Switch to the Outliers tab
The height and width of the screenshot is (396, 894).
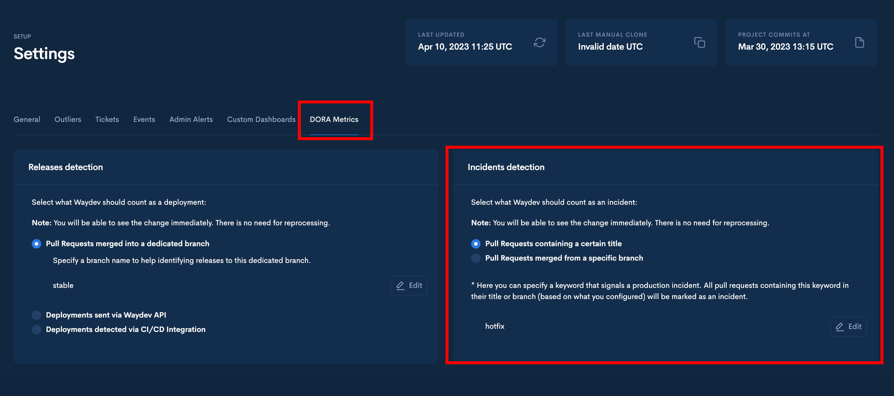click(68, 119)
